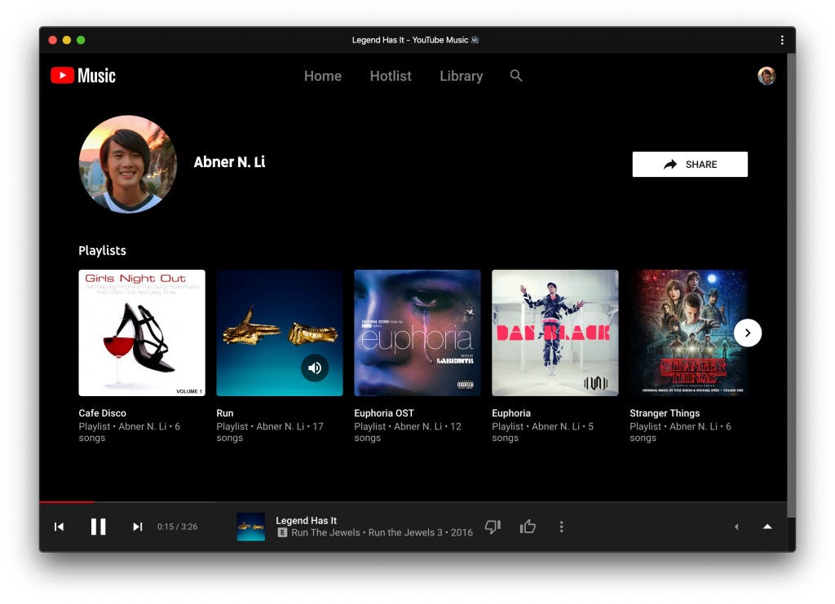Mute audio on the Run playlist cover
The height and width of the screenshot is (604, 835).
[315, 368]
